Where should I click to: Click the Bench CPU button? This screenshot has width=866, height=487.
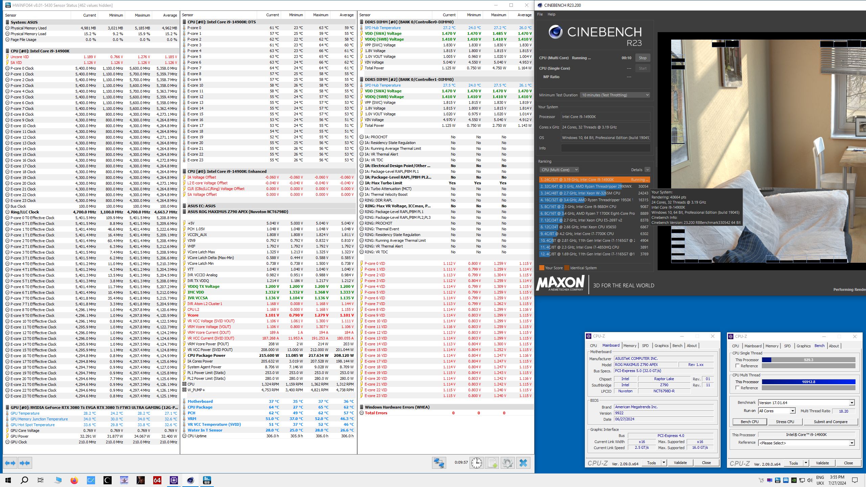(x=749, y=422)
